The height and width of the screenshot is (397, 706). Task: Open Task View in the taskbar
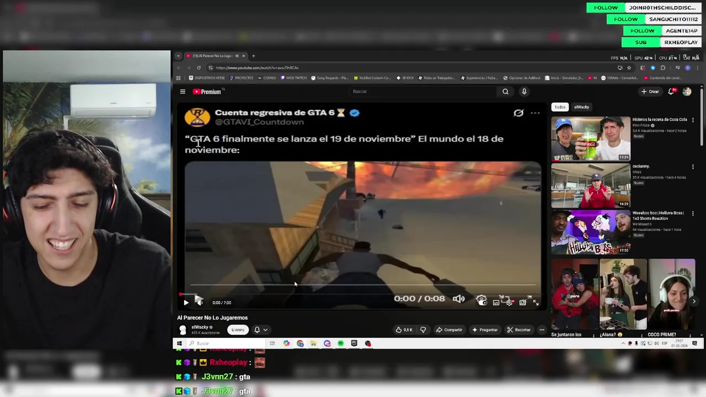[x=272, y=344]
